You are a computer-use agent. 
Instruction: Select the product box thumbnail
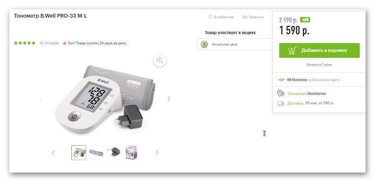[132, 153]
